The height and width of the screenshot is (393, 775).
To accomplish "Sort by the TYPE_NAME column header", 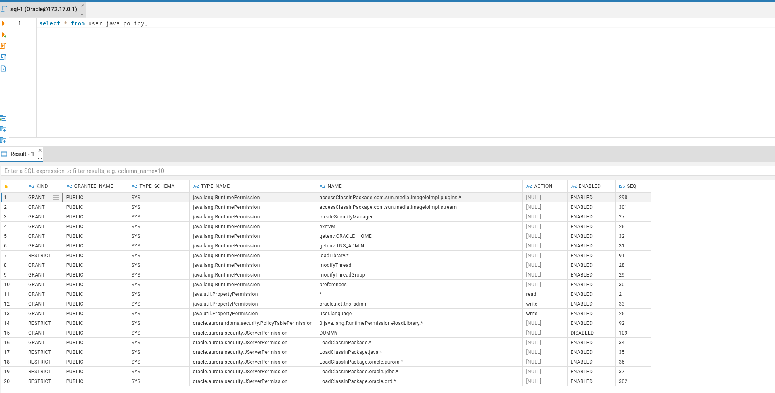I will point(253,186).
